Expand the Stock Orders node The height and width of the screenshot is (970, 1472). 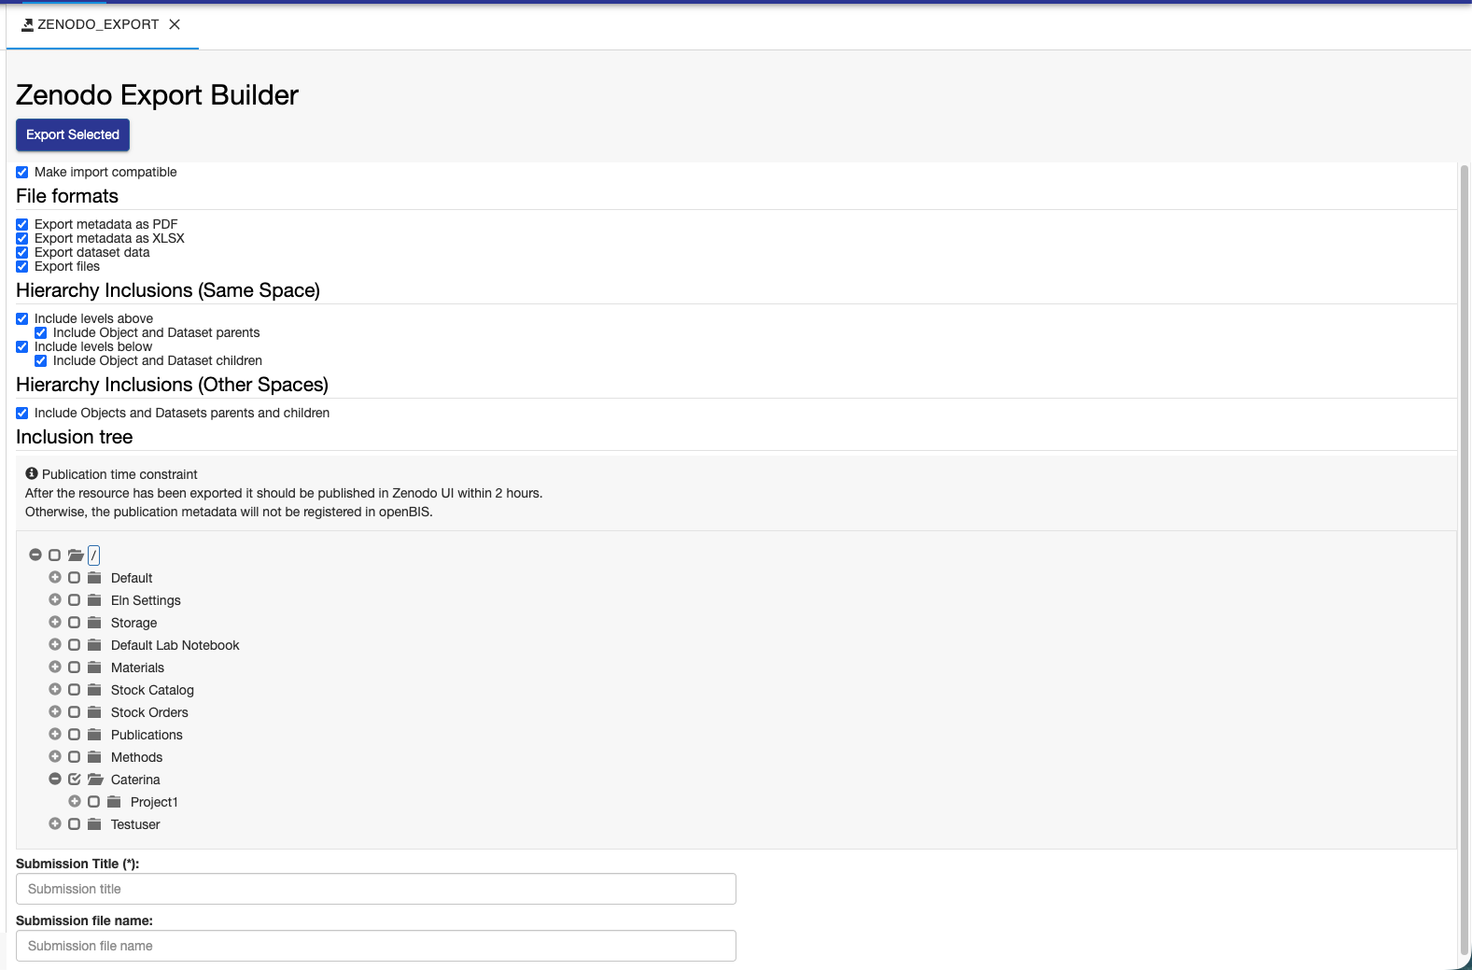pos(55,711)
